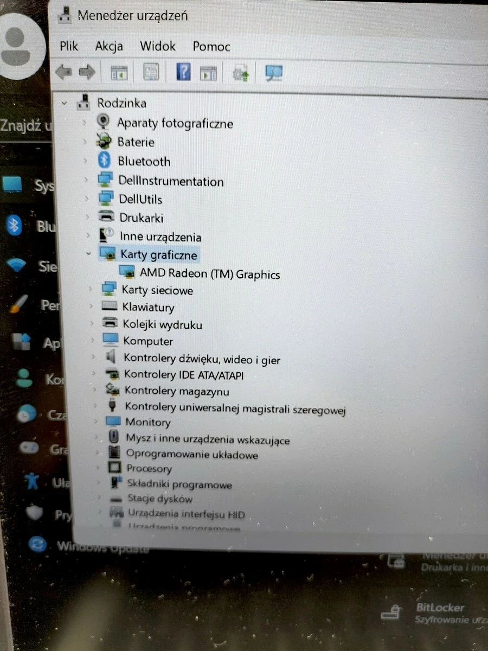Expand the Procesory node
This screenshot has width=488, height=651.
tap(99, 469)
